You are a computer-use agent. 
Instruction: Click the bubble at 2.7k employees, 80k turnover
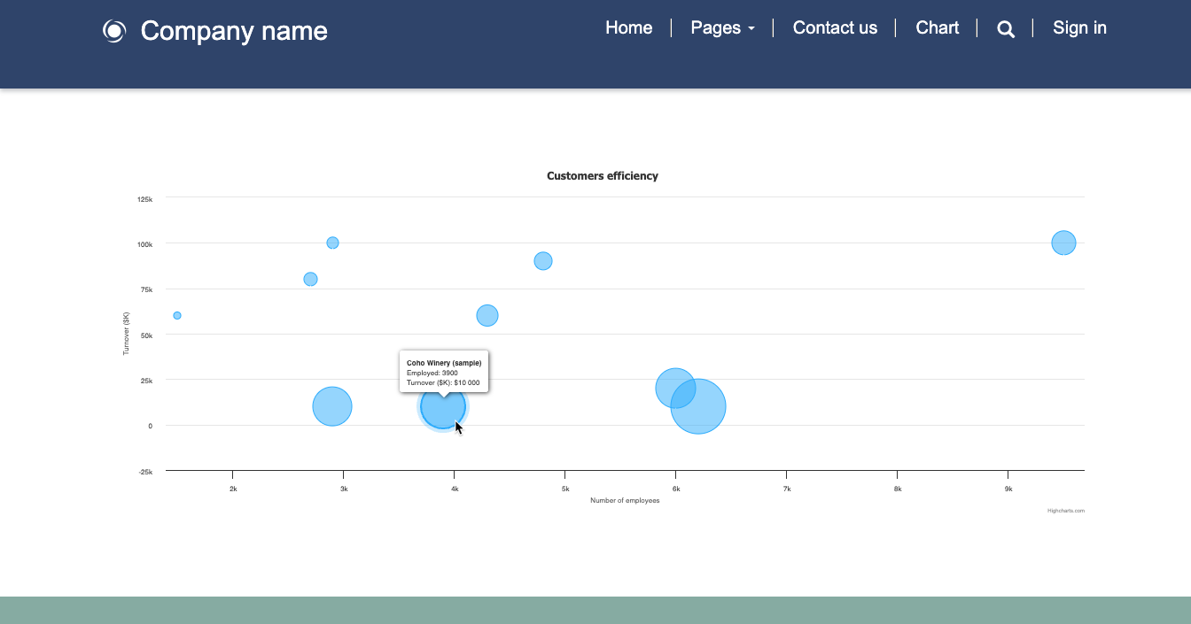[310, 279]
